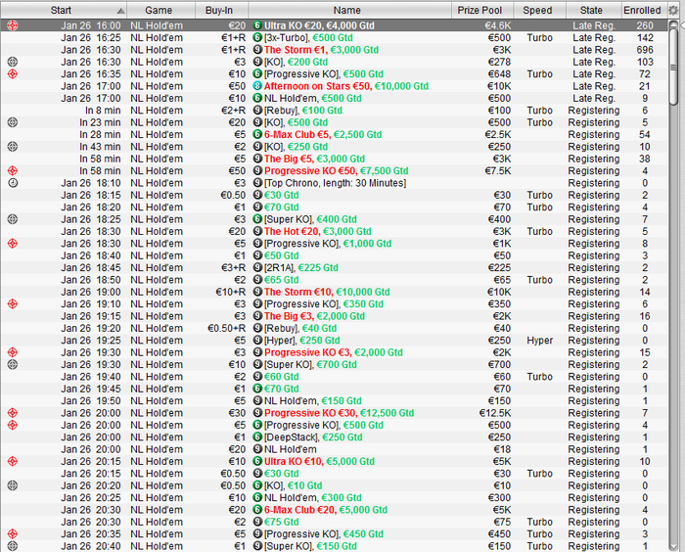Click the 'Jan 26 18:45' start time
This screenshot has height=552, width=685.
pos(90,267)
